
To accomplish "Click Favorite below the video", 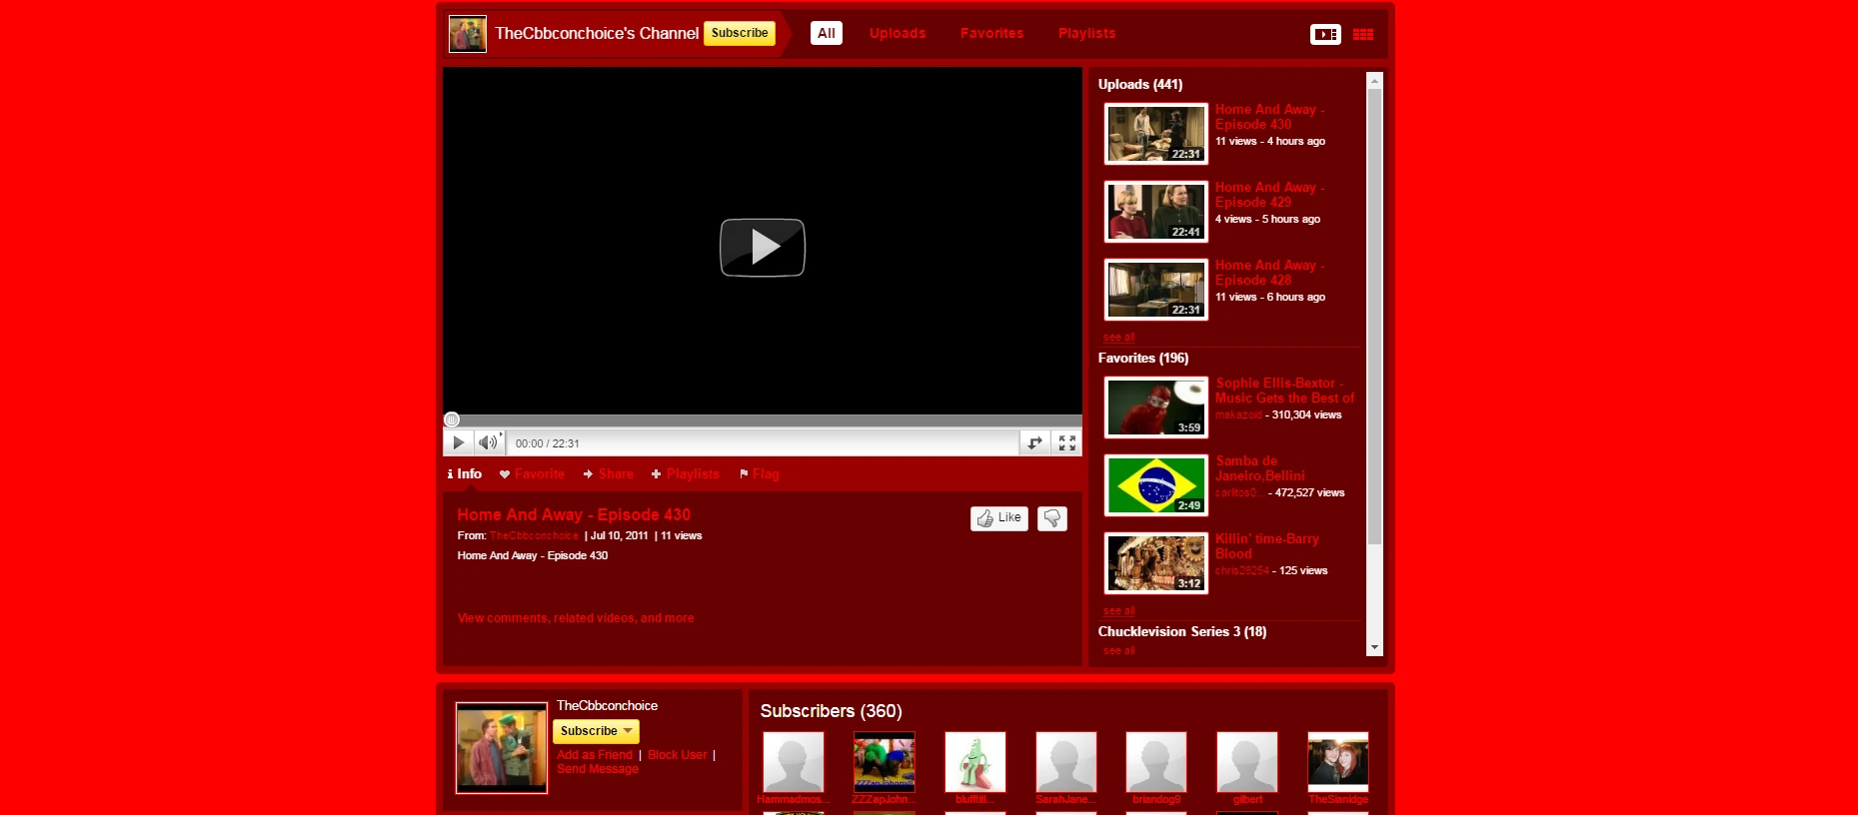I will (x=533, y=474).
